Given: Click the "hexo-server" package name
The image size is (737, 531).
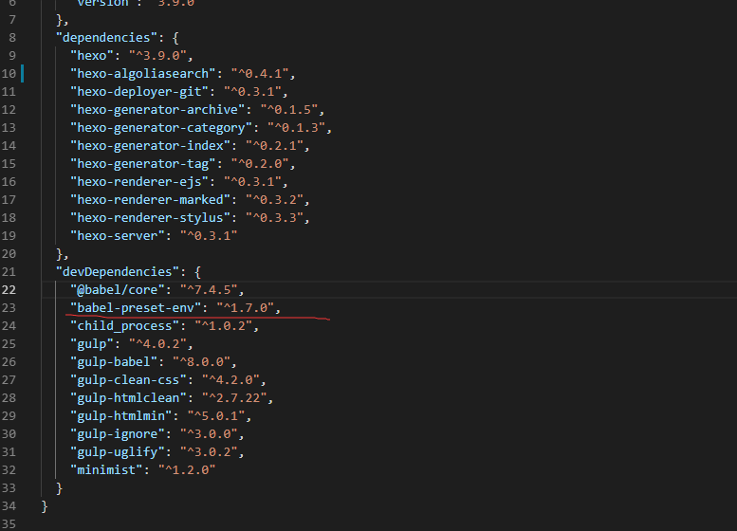Looking at the screenshot, I should click(x=118, y=235).
